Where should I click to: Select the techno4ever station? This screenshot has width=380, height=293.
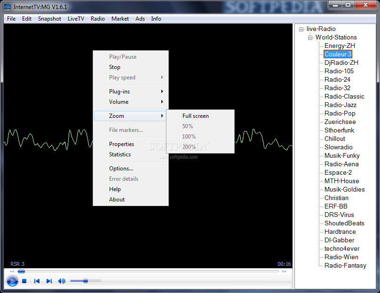click(x=342, y=249)
